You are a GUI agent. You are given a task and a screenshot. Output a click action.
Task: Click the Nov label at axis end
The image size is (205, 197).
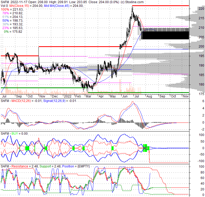[x=186, y=96]
